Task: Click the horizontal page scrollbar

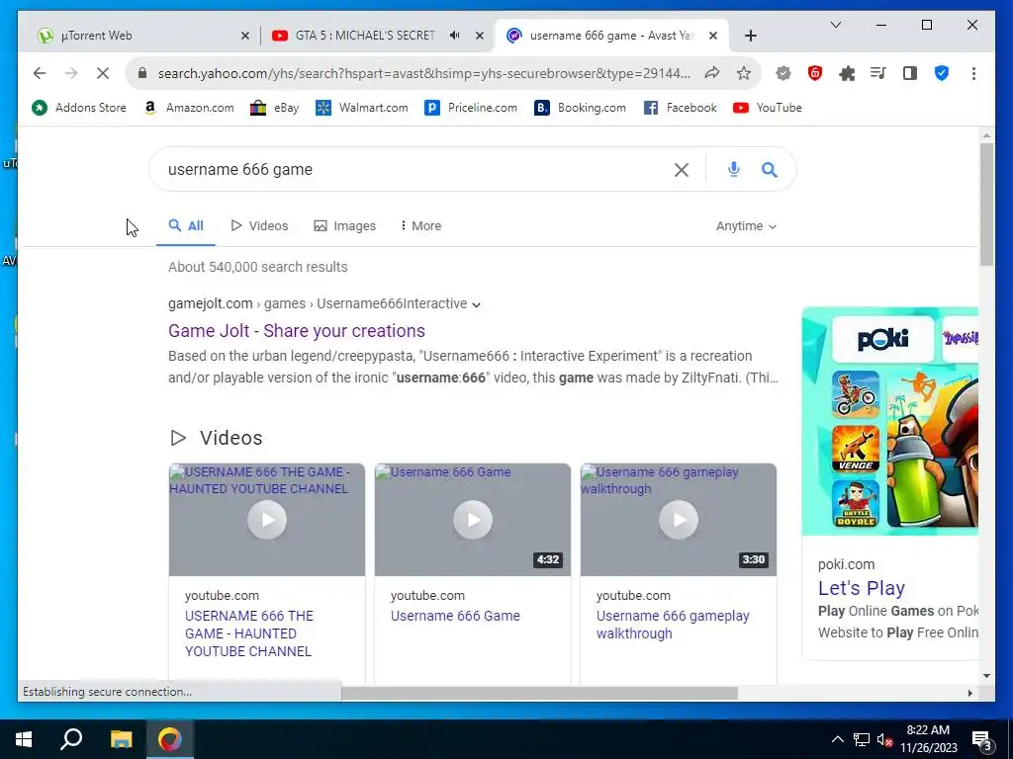Action: click(539, 693)
